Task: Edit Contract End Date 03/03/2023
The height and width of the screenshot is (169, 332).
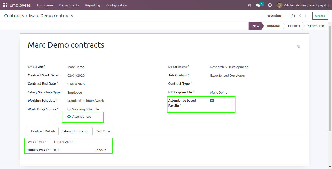Action: (x=76, y=84)
